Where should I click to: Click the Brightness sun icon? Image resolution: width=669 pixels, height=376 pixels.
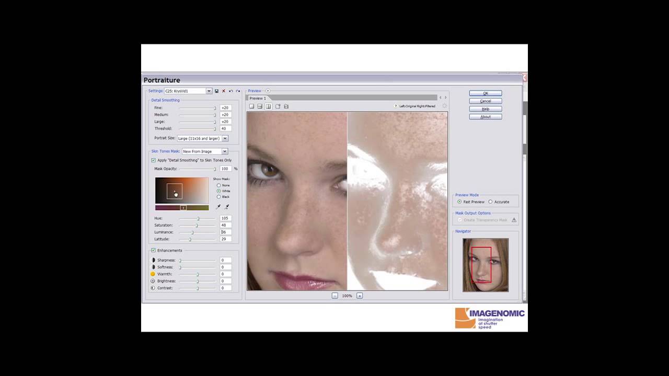[x=153, y=281]
